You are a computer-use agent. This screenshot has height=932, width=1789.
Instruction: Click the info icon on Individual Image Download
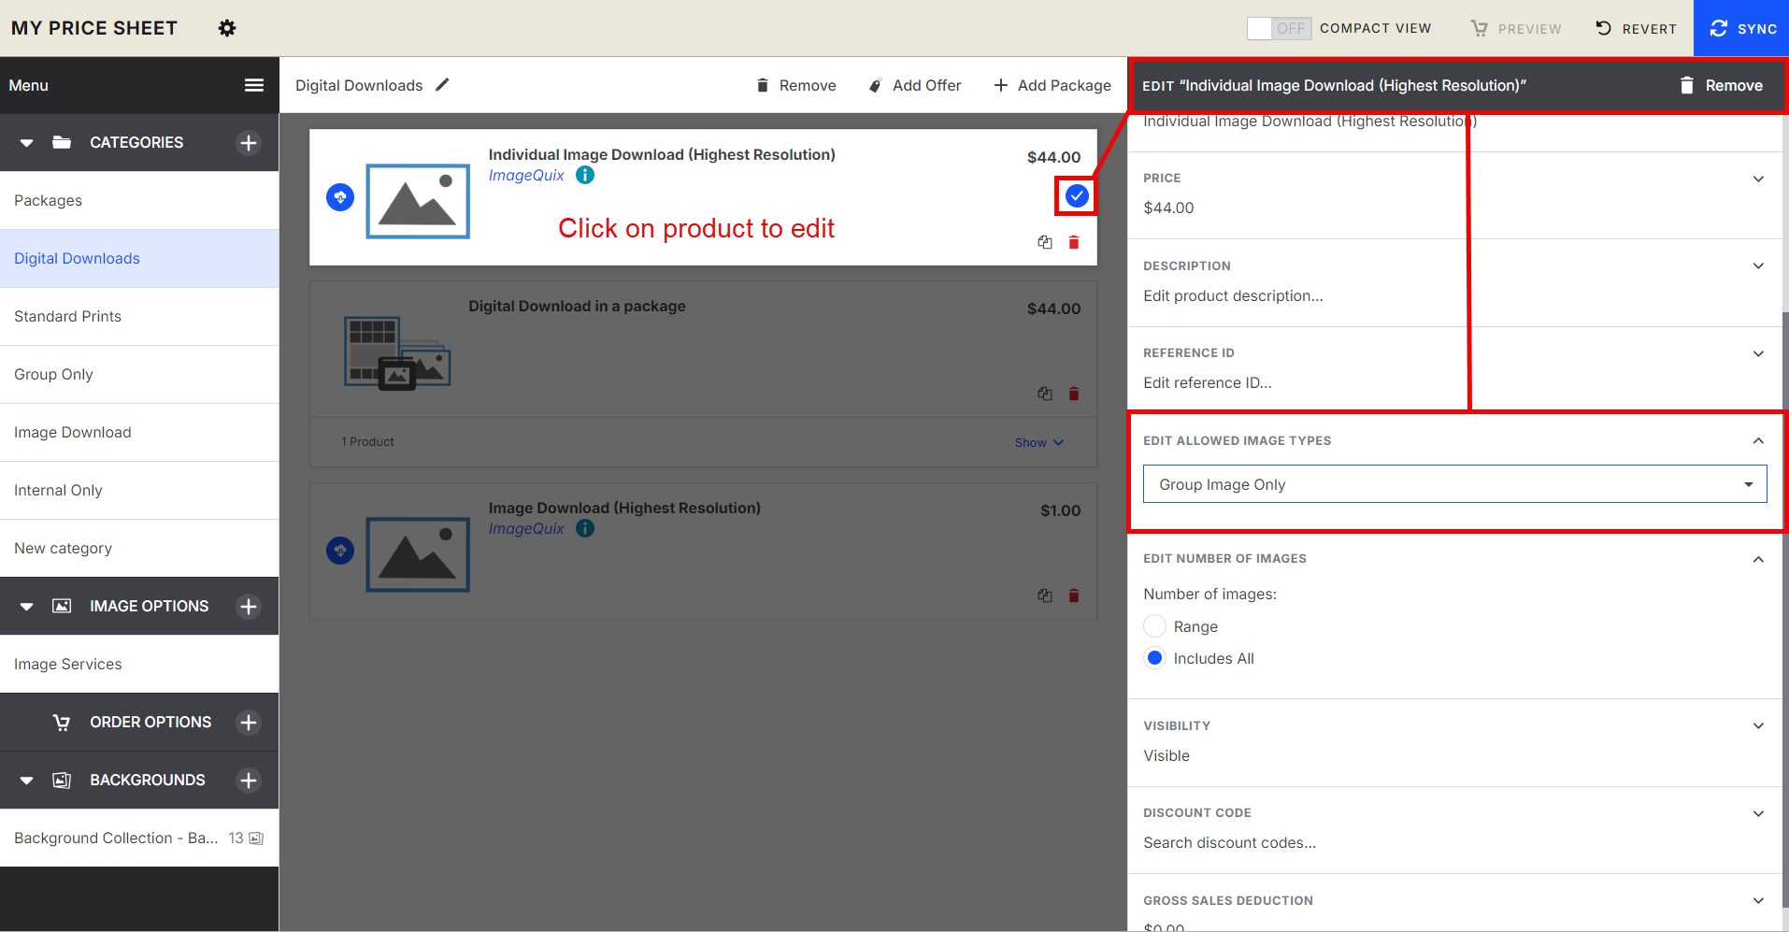(585, 175)
